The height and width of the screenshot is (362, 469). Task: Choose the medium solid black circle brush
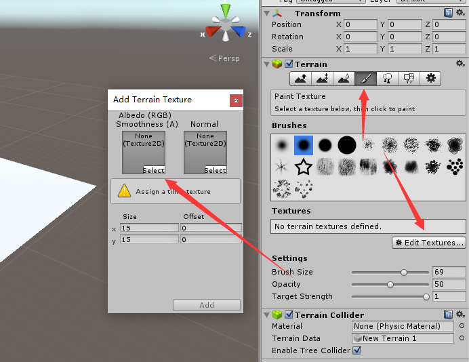(x=325, y=145)
